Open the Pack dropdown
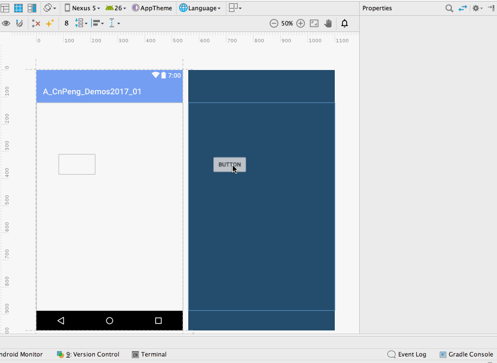Viewport: 497px width, 363px height. click(81, 23)
